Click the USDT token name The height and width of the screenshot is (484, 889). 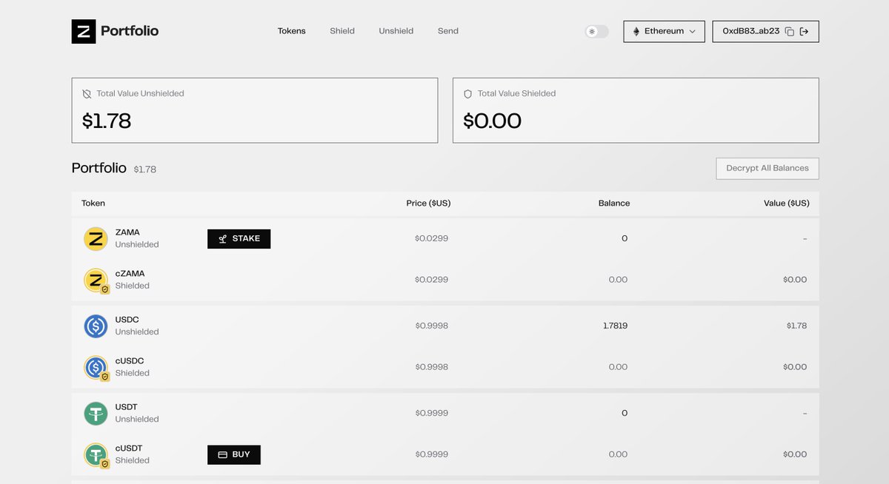(x=126, y=407)
